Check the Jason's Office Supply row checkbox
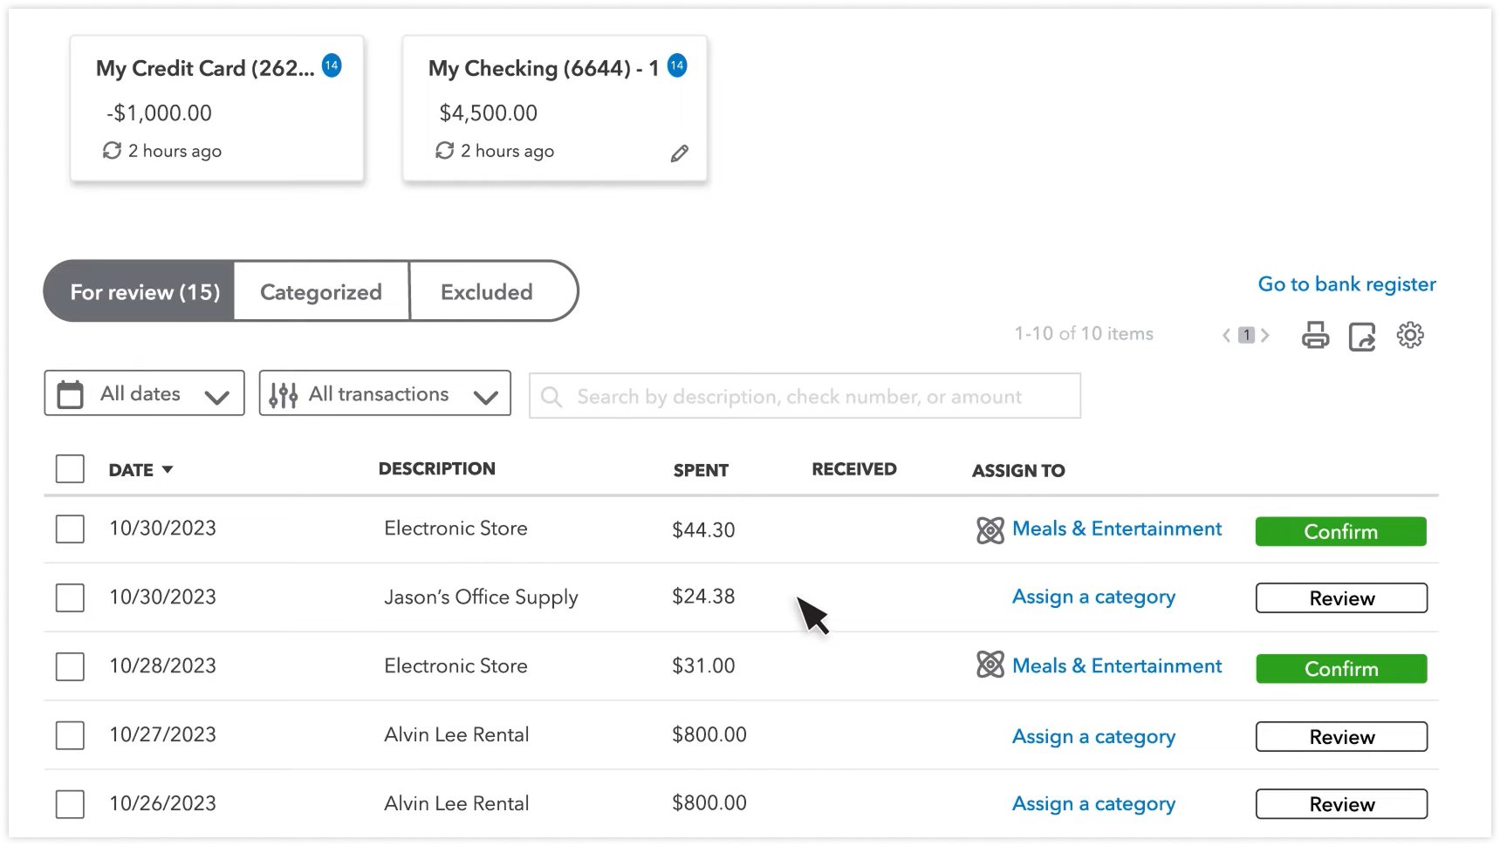This screenshot has width=1500, height=846. pyautogui.click(x=70, y=597)
